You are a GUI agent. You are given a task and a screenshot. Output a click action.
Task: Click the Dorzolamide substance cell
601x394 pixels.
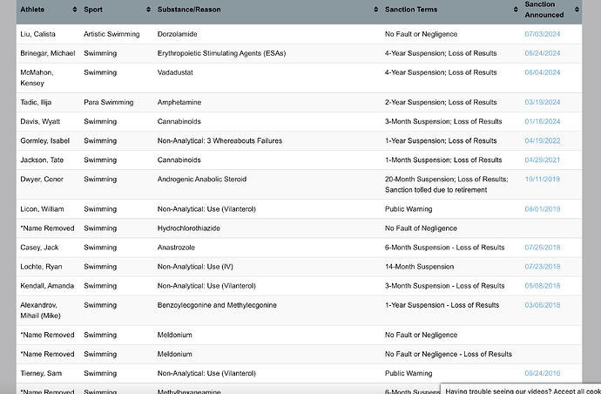(177, 34)
